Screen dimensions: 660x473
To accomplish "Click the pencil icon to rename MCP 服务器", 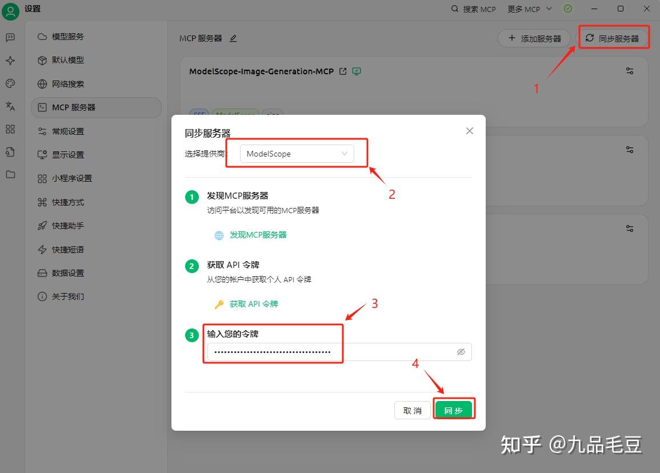I will [x=233, y=38].
